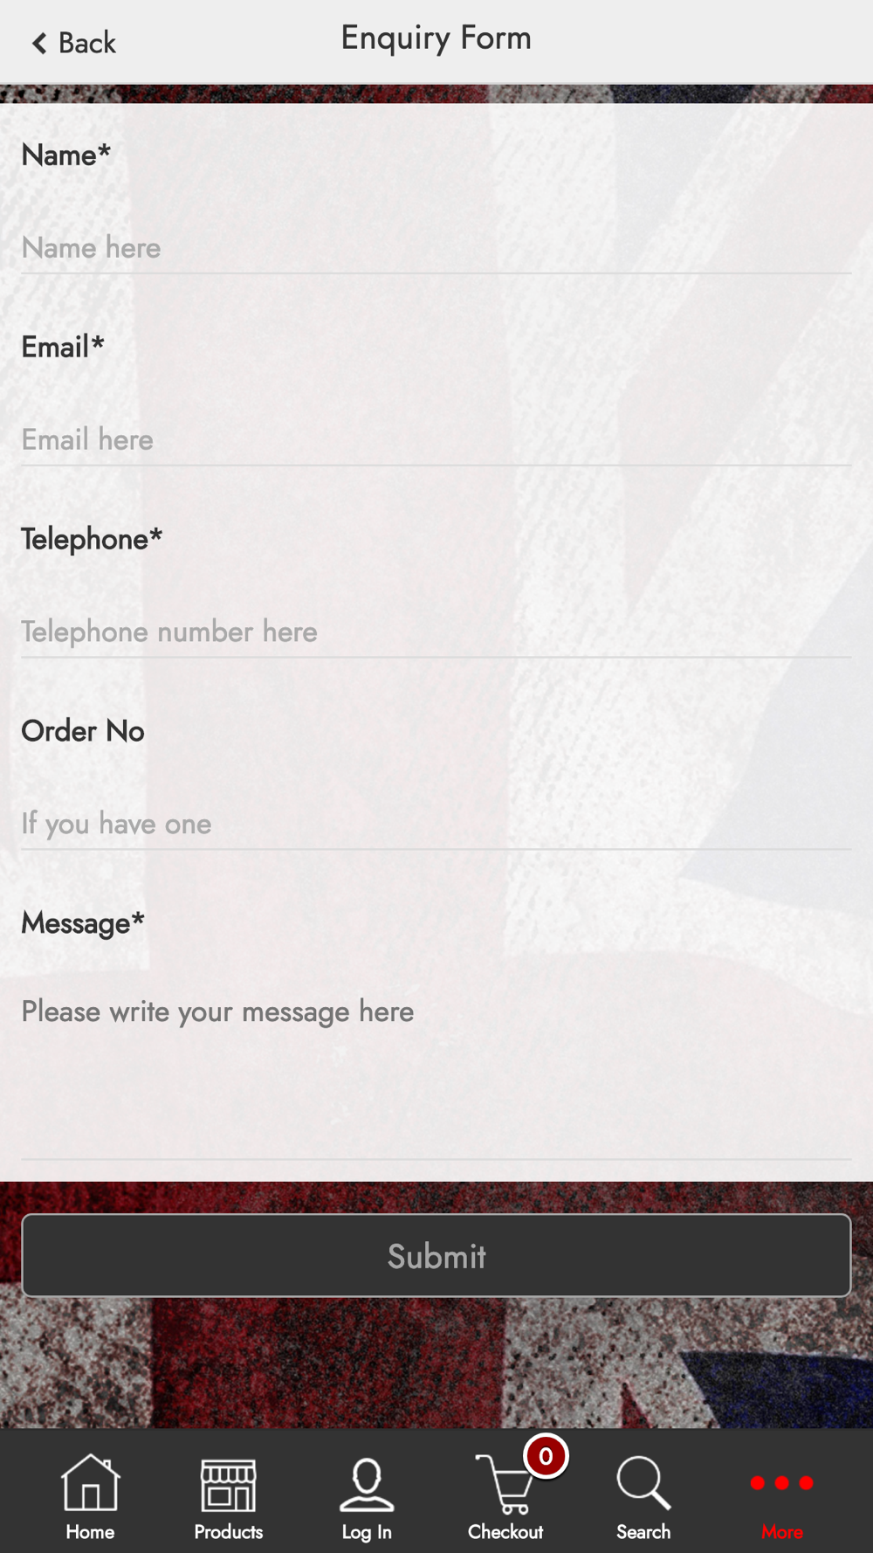This screenshot has width=873, height=1553.
Task: Open the Products storefront icon
Action: coord(228,1484)
